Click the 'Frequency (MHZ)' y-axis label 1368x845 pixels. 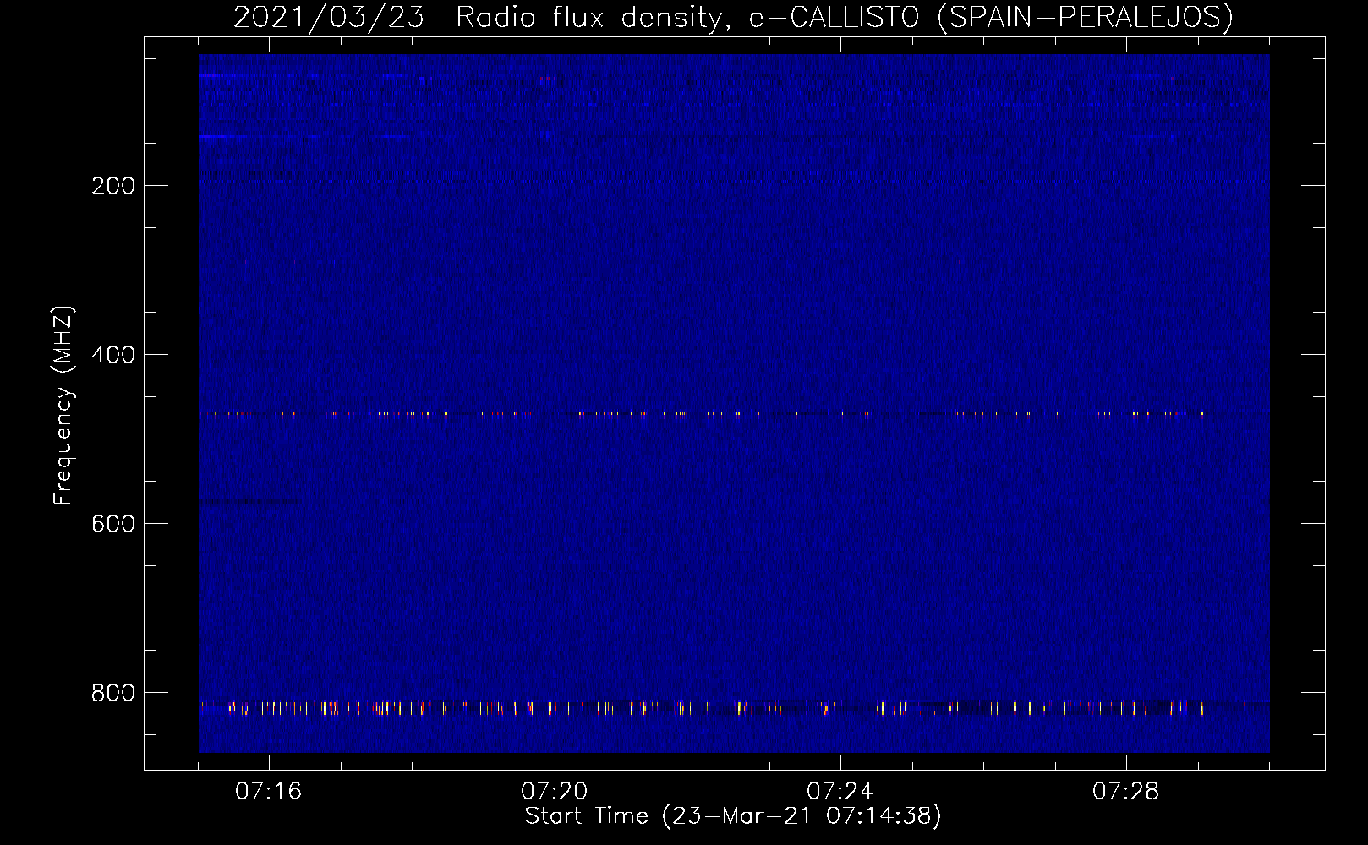click(x=63, y=406)
